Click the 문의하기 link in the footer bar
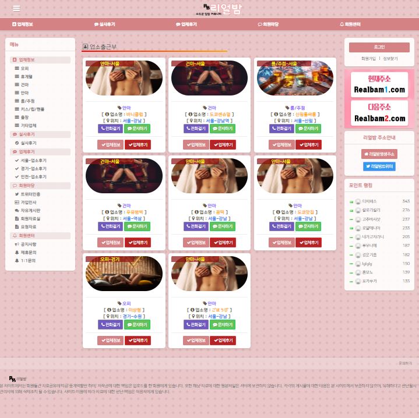This screenshot has height=418, width=419. (405, 363)
